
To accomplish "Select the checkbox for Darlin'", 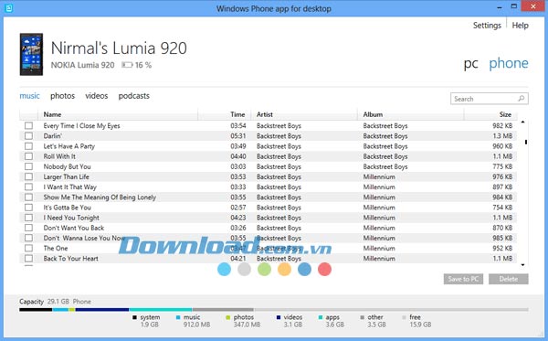I will coord(28,135).
